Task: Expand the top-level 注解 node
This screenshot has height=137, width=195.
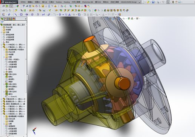Action: pos(2,32)
